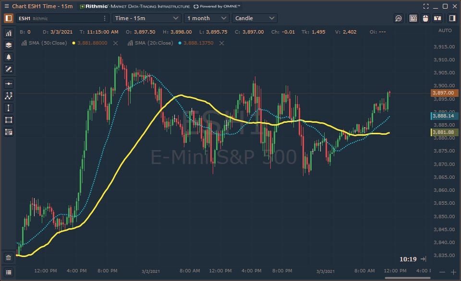The width and height of the screenshot is (461, 281).
Task: Open the hamburger menu in title bar
Action: point(6,6)
